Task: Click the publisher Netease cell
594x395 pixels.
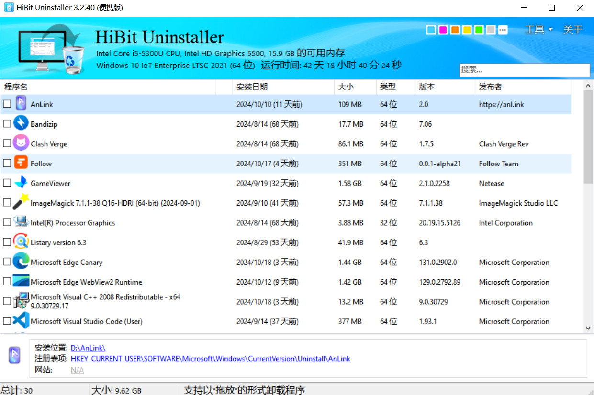Action: [x=492, y=183]
